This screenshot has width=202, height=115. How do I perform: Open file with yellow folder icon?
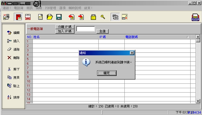(50, 17)
